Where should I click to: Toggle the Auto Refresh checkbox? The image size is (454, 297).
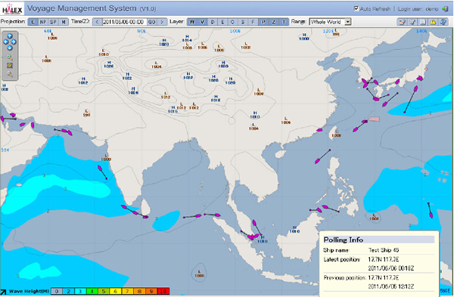pyautogui.click(x=356, y=8)
